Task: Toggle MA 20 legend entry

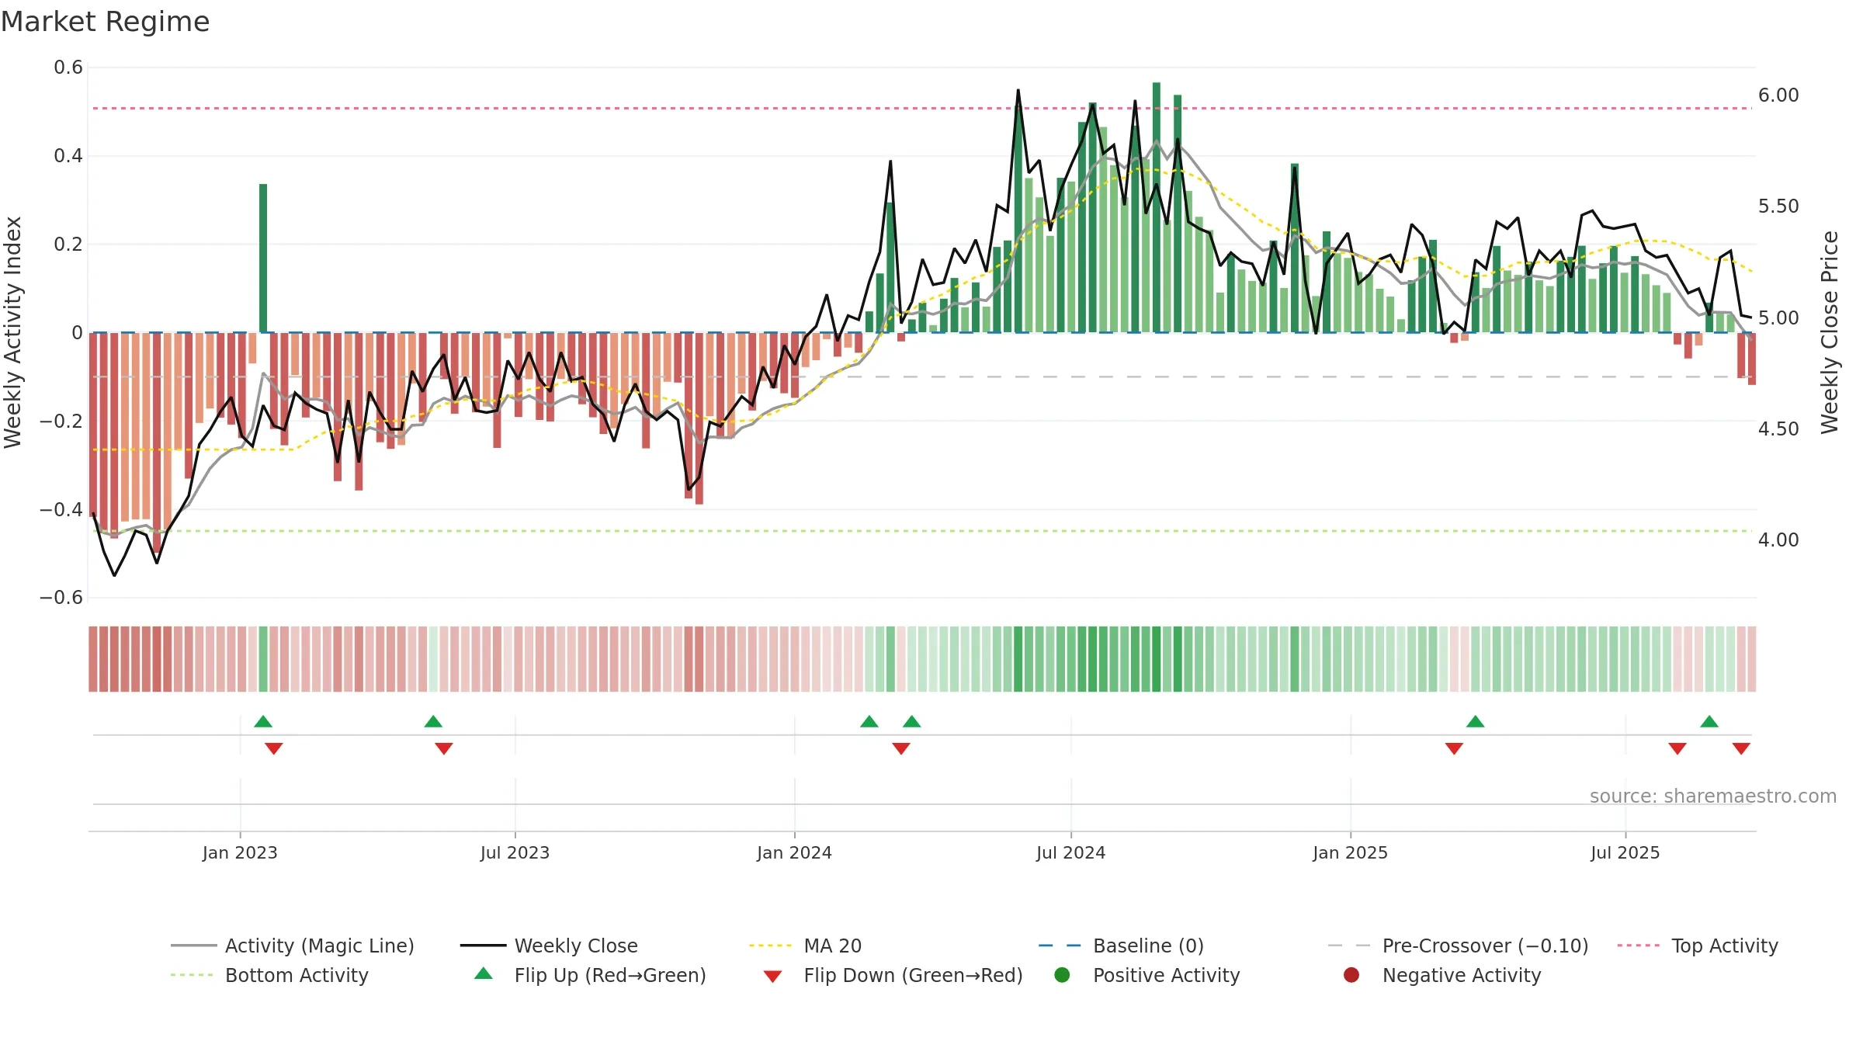Action: [x=805, y=946]
